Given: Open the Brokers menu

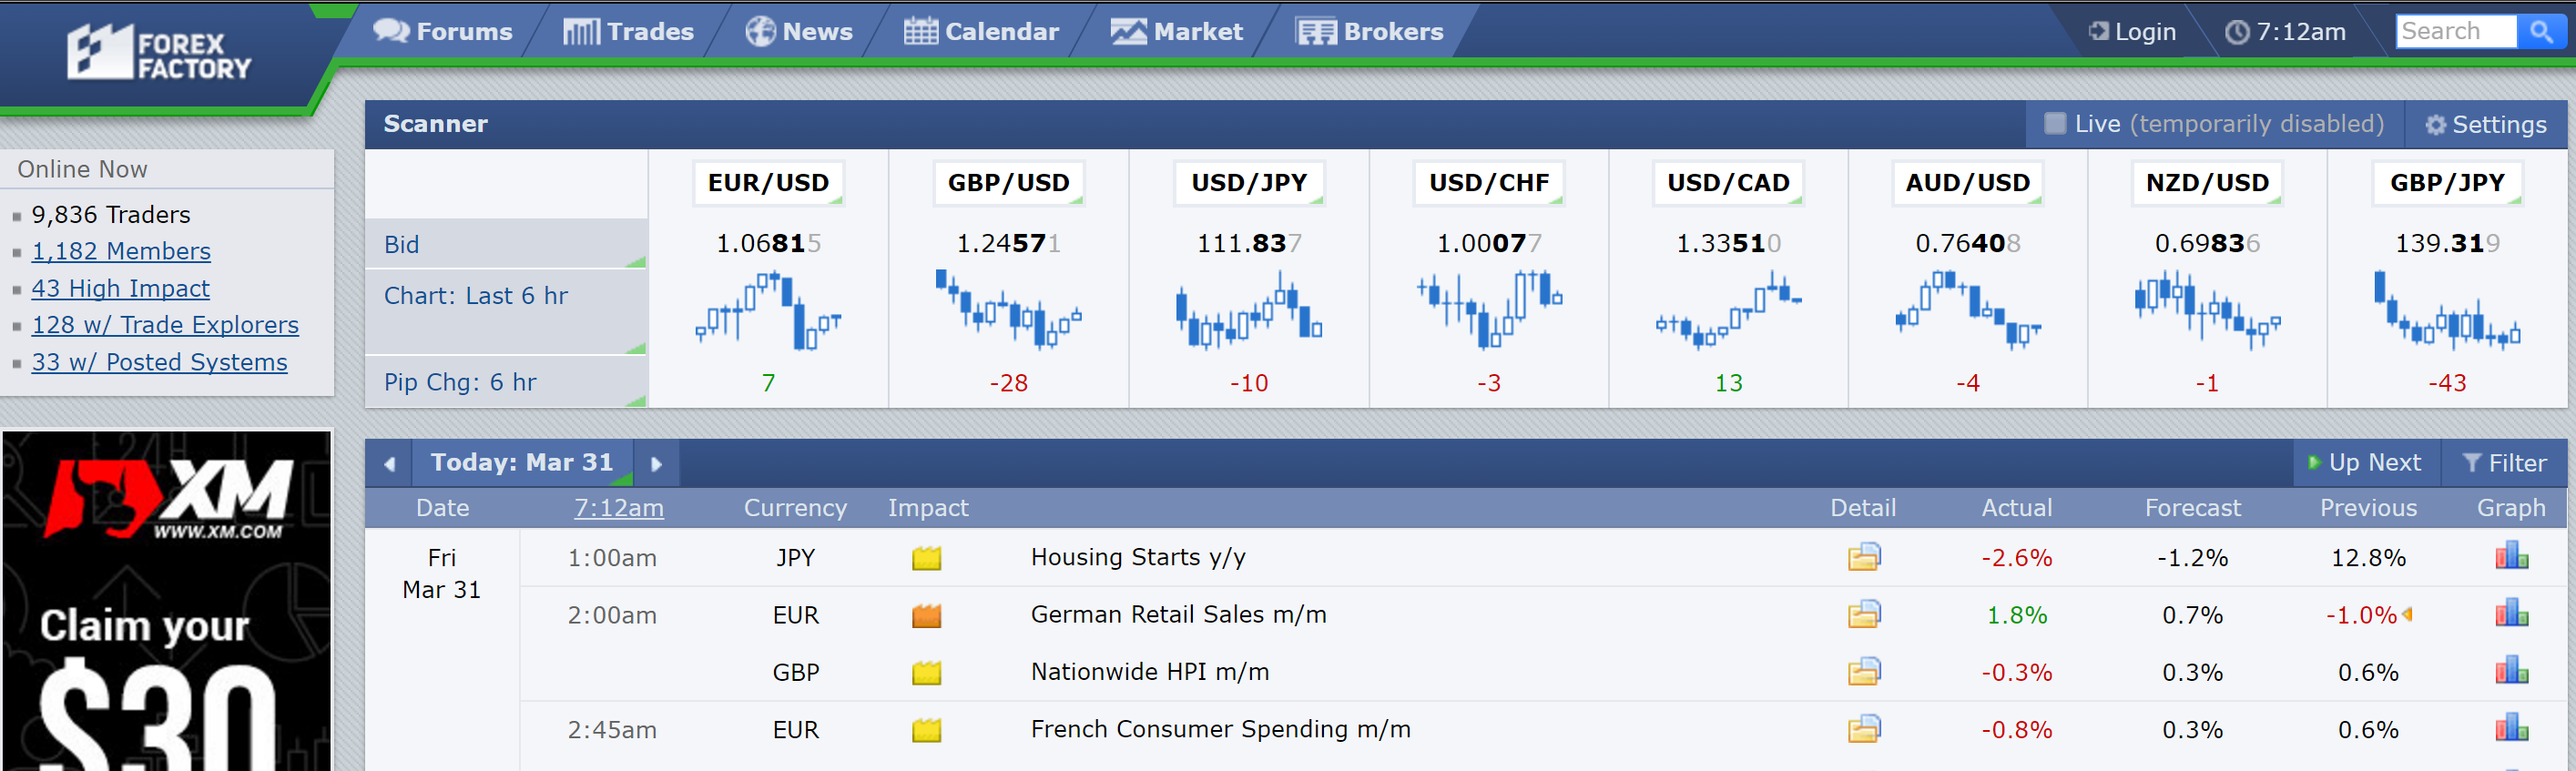Looking at the screenshot, I should [1369, 31].
